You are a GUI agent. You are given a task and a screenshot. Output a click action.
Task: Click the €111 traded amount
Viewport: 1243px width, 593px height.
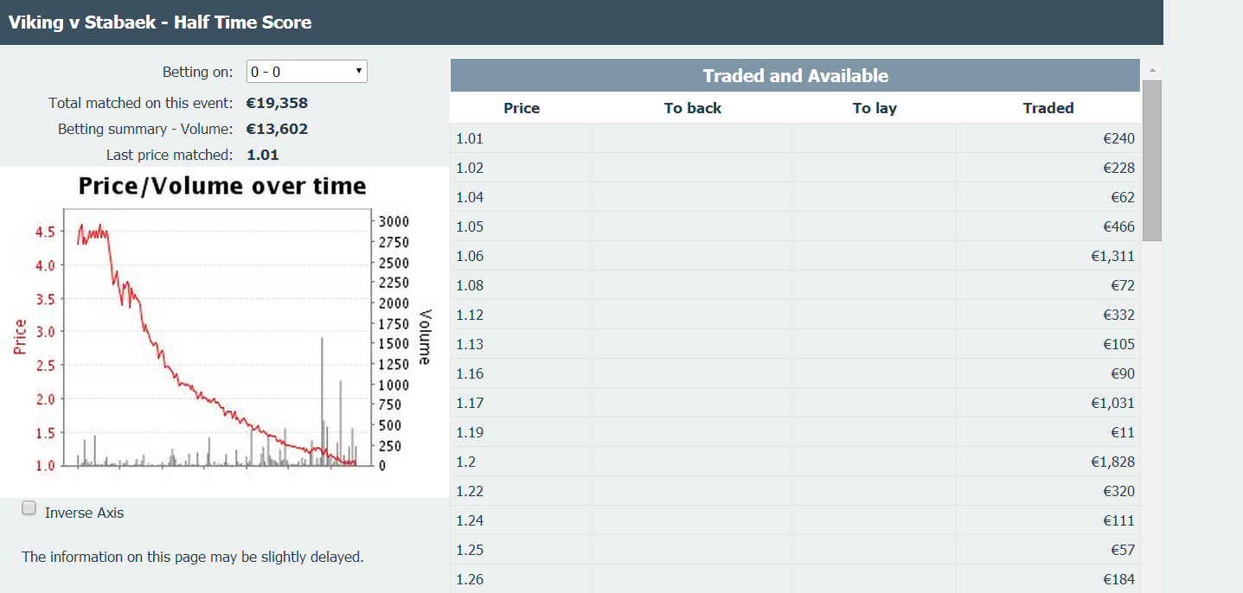1118,520
